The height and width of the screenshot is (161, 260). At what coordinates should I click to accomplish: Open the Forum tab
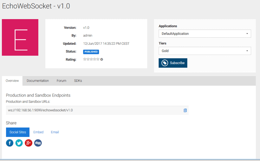click(x=61, y=81)
